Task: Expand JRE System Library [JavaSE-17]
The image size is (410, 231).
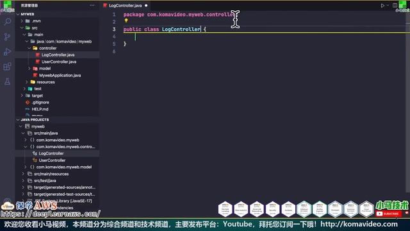Action: coord(23,201)
